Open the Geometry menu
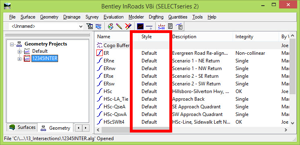 tap(49, 17)
